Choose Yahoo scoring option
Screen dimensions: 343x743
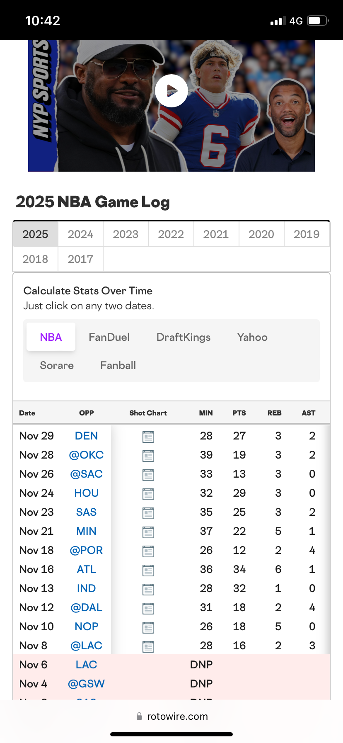(252, 337)
